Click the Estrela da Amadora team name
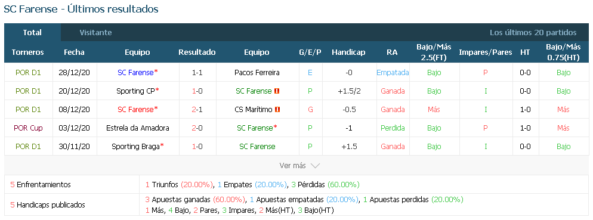 tap(138, 128)
